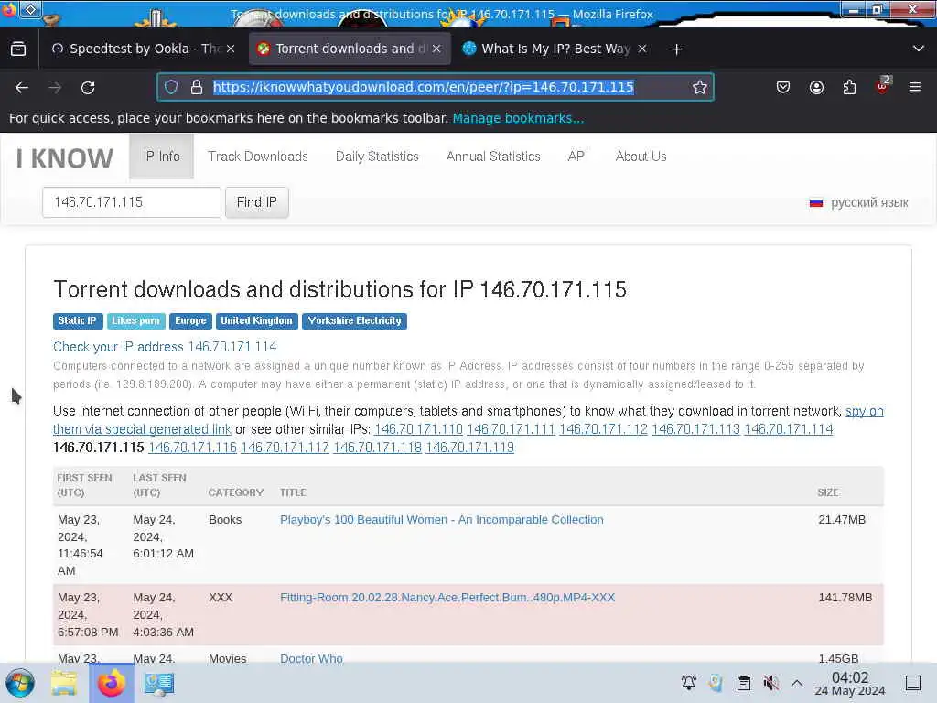Open similar IP 146.70.171.112
Viewport: 937px width, 703px height.
pyautogui.click(x=604, y=429)
